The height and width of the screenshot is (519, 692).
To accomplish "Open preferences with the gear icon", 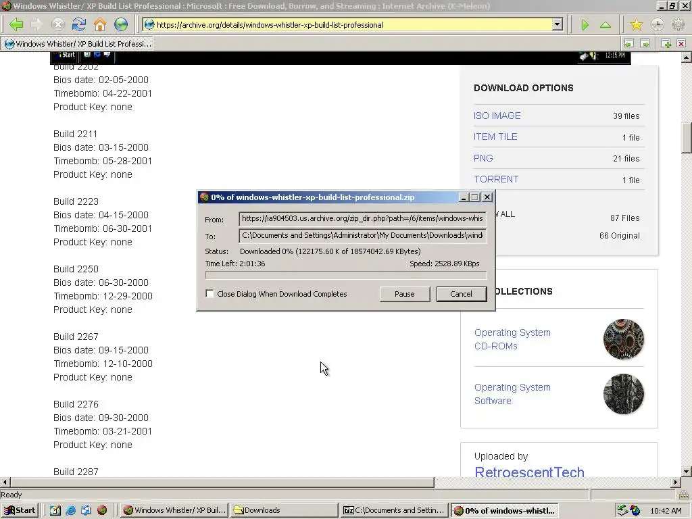I will tap(678, 25).
